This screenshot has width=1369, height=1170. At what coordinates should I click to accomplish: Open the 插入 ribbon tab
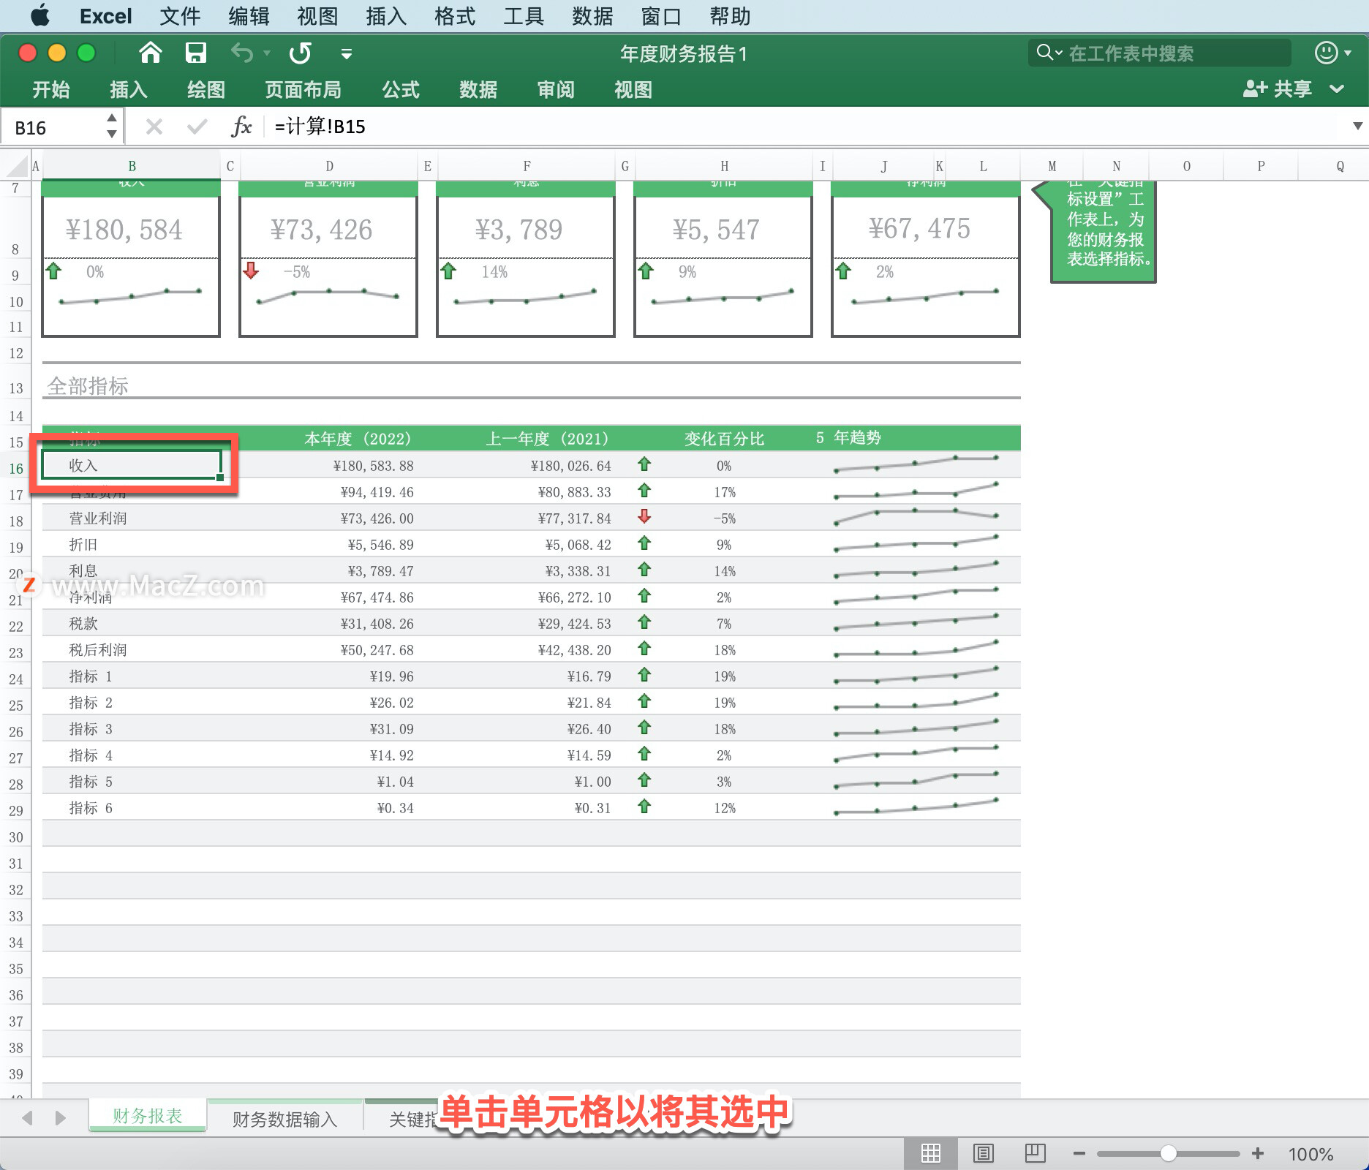tap(129, 90)
